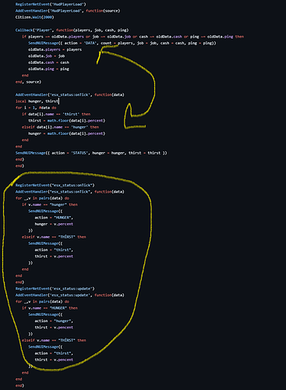Click the SendNUIMessage line with action 'STATUS'

(x=91, y=153)
